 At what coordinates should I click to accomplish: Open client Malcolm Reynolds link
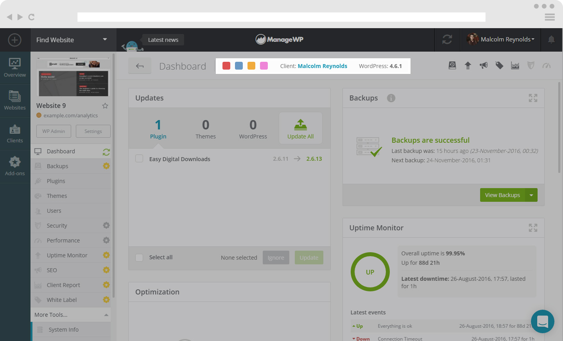click(323, 66)
